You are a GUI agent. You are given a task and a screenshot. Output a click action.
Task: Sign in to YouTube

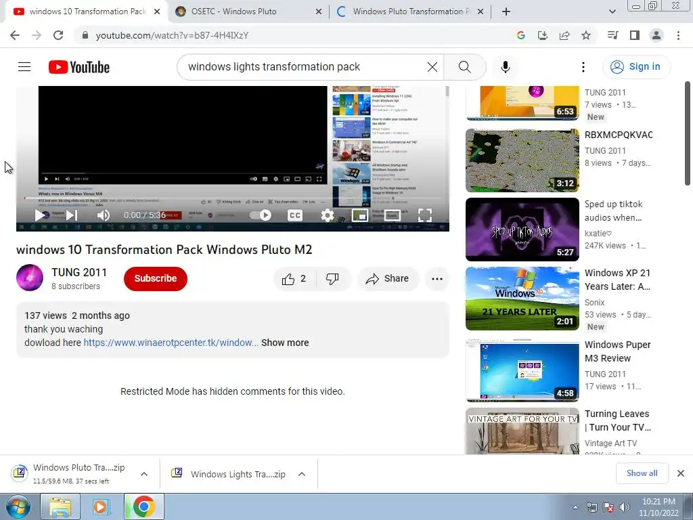point(636,67)
